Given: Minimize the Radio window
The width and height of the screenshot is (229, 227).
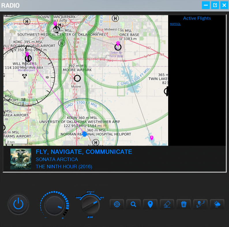Looking at the screenshot, I should click(x=206, y=5).
